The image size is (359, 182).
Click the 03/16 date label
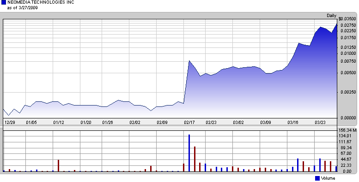[293, 123]
